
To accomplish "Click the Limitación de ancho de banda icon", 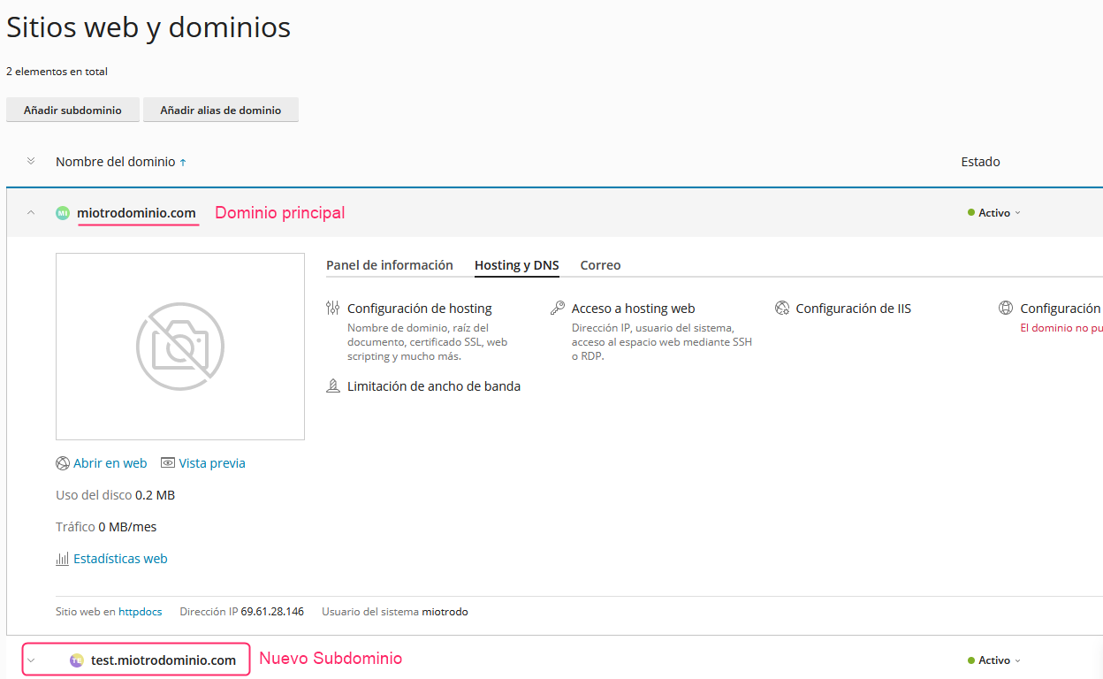I will tap(332, 386).
